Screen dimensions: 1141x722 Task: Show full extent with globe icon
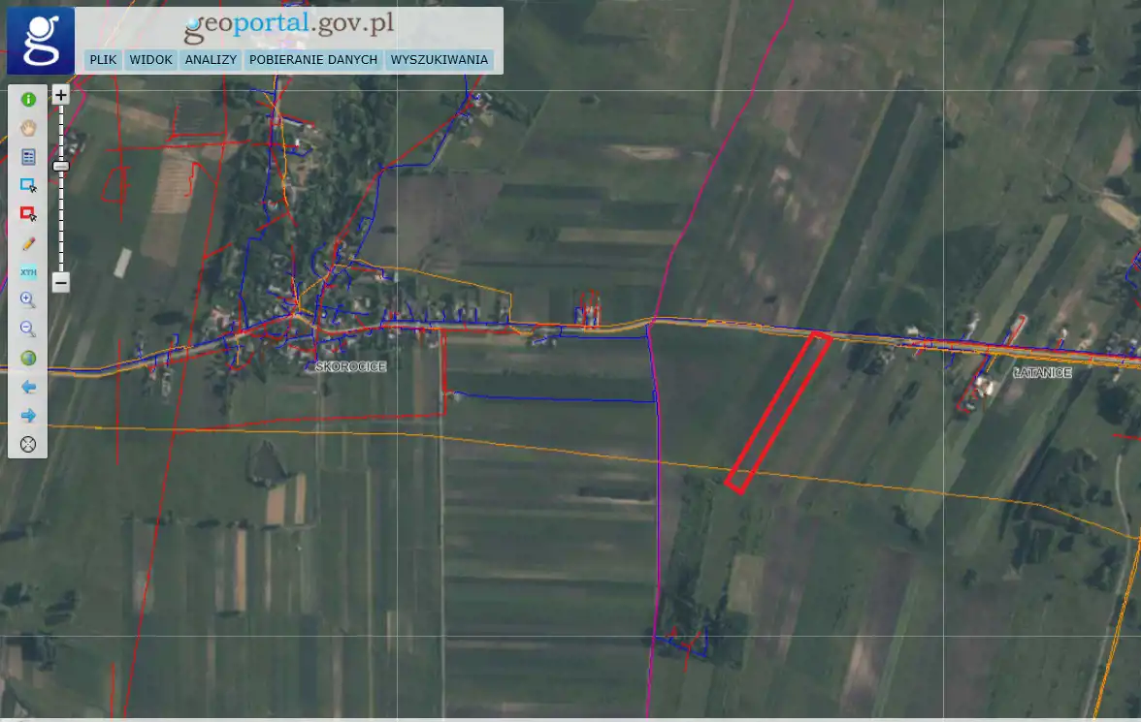28,359
